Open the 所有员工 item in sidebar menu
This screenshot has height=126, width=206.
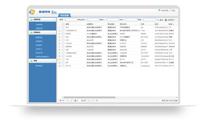click(x=39, y=49)
